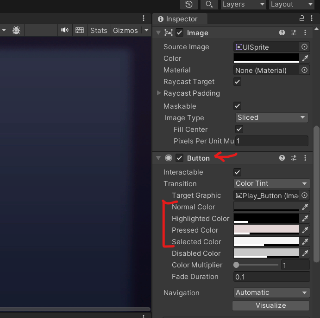320x318 pixels.
Task: Use the eyedropper for Highlighted Color
Action: point(305,218)
